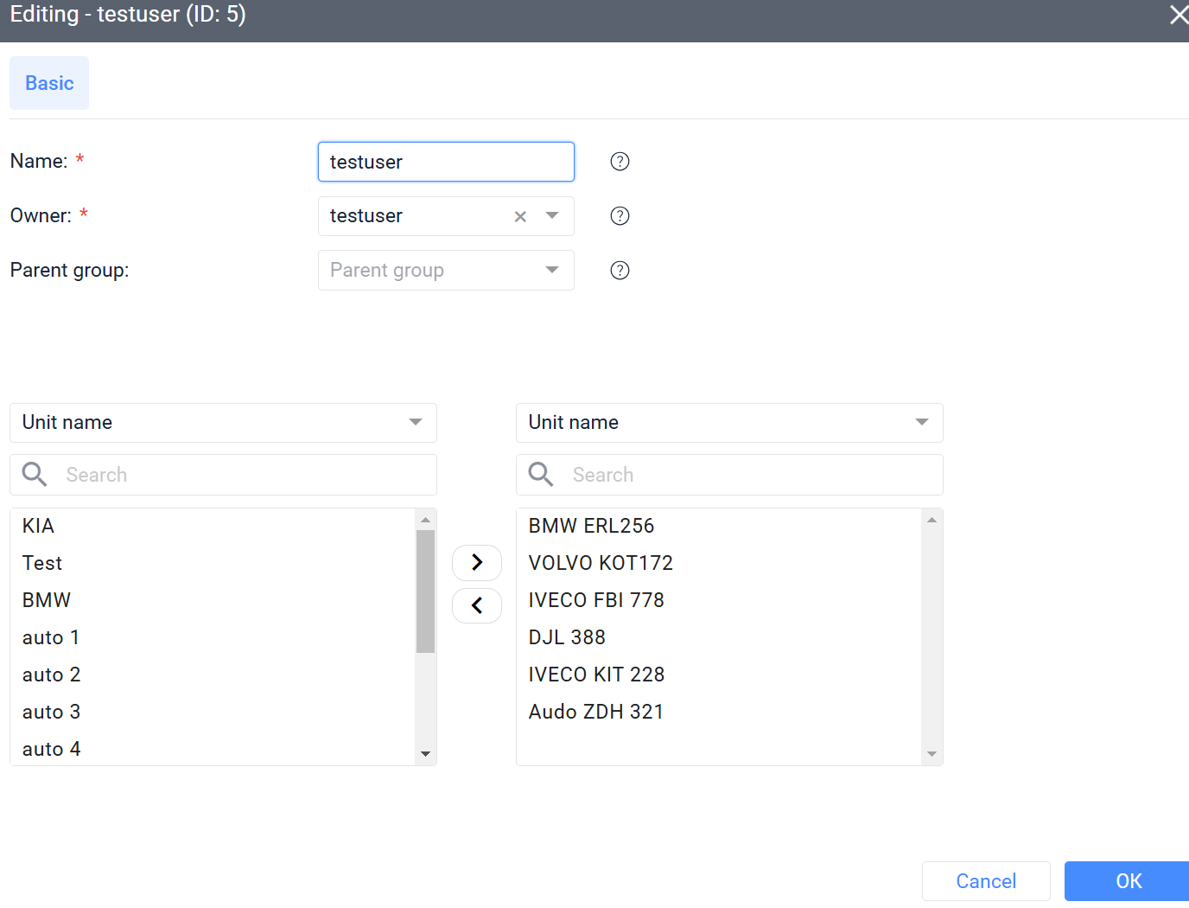Click the left list search magnifier icon
Image resolution: width=1189 pixels, height=908 pixels.
click(x=35, y=475)
